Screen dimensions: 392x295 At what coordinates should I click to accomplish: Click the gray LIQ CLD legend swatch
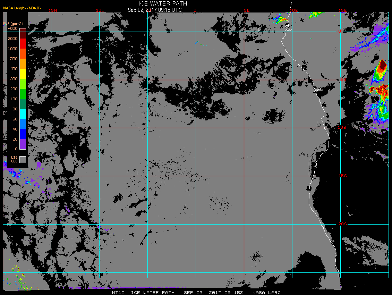(23, 160)
